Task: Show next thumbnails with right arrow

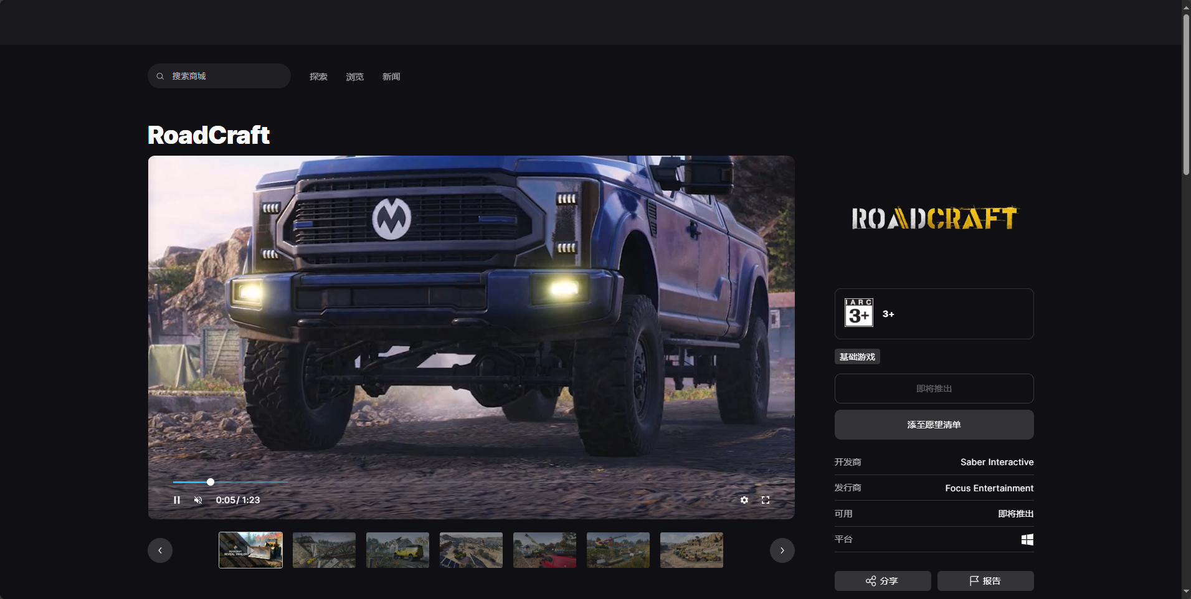Action: (x=782, y=550)
